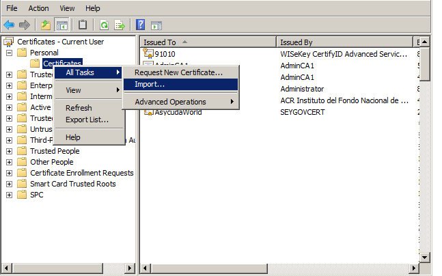Select the 91010 certificate icon
This screenshot has width=442, height=276.
tap(149, 53)
